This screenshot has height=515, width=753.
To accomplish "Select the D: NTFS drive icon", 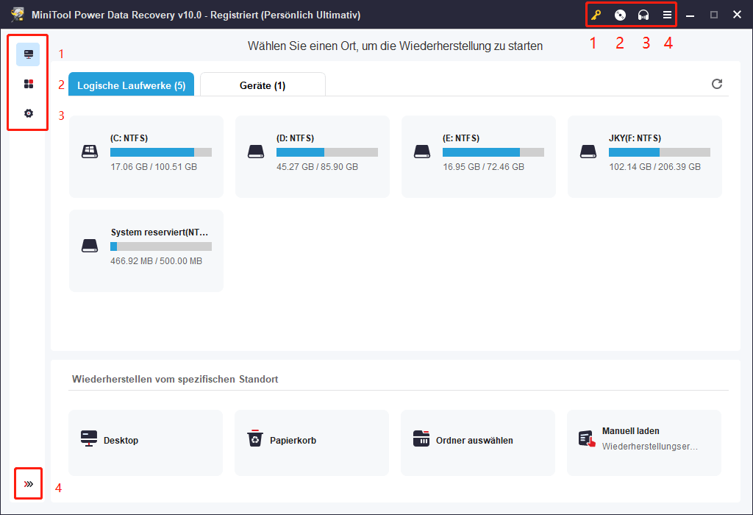I will tap(256, 152).
